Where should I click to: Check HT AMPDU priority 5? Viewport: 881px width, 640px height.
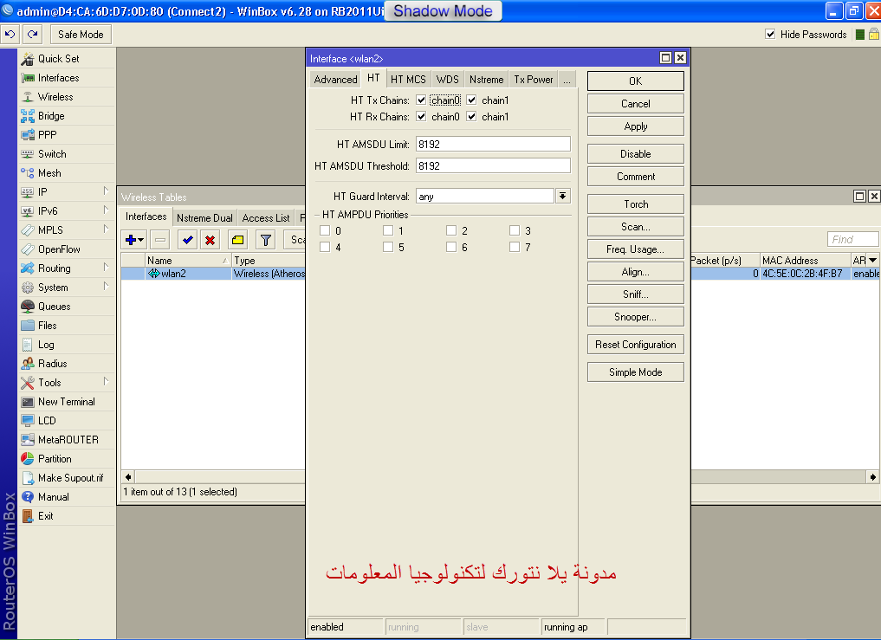[388, 247]
